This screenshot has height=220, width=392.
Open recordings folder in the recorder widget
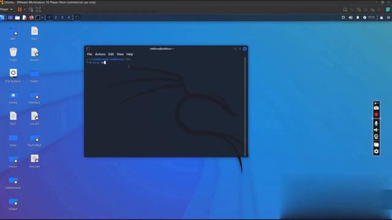(x=376, y=145)
